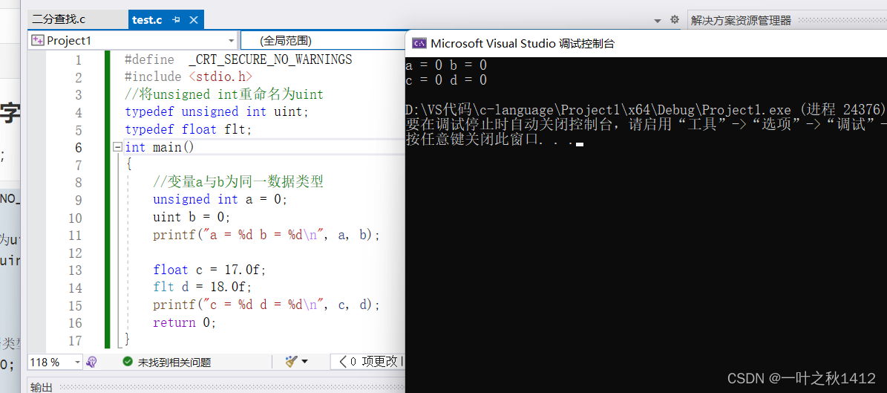Switch to the 二分查找.c tab
Image resolution: width=887 pixels, height=393 pixels.
pos(59,20)
